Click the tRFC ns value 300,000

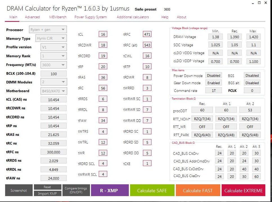click(54, 152)
